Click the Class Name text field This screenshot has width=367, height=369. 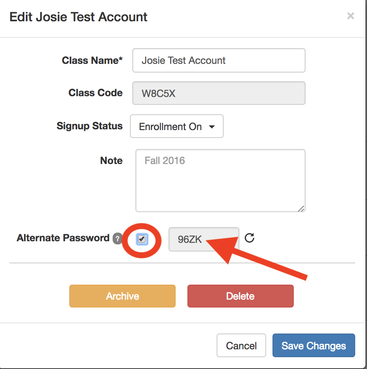coord(219,60)
